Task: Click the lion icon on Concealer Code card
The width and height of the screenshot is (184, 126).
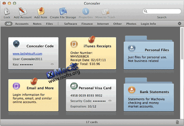Action: pos(16,44)
